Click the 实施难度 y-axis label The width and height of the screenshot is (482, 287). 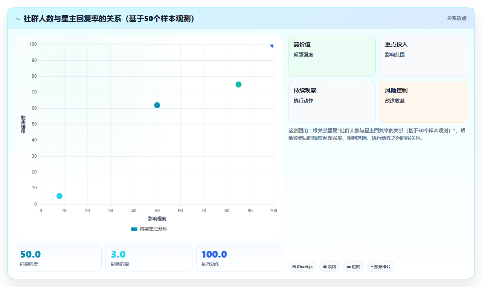tap(23, 124)
